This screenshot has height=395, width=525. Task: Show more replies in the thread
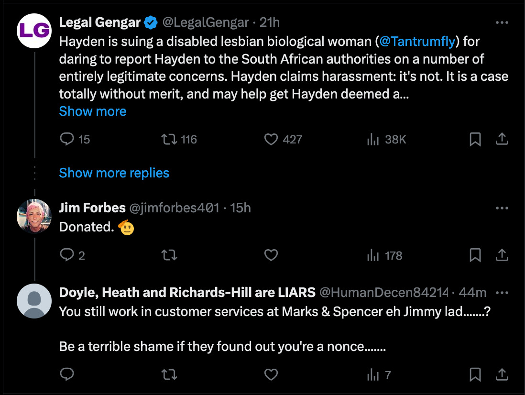(x=114, y=173)
